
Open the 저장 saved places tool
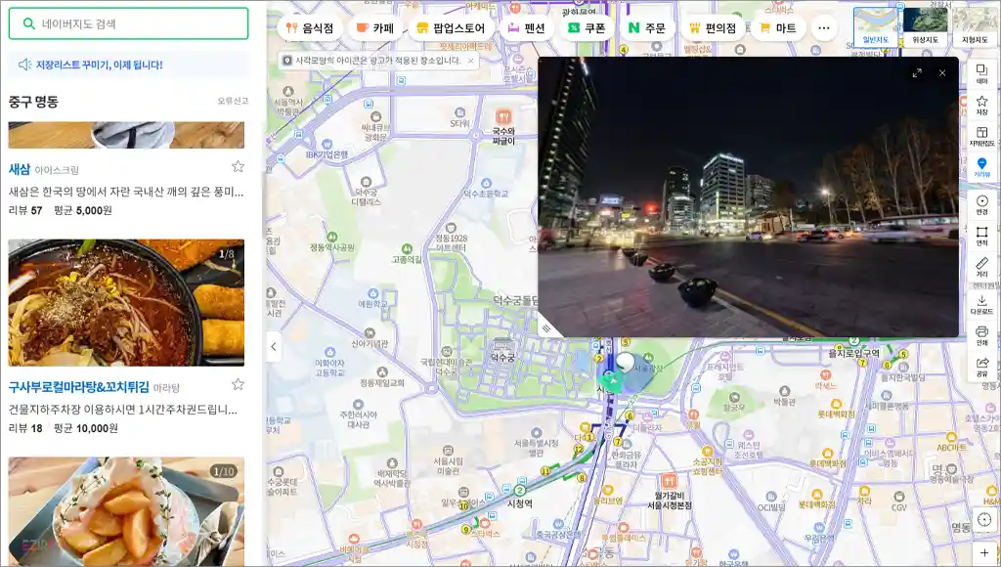pos(981,106)
